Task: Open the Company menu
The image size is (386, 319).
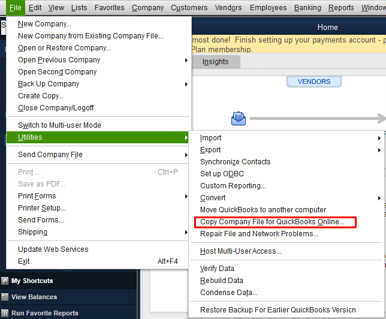Action: 147,8
